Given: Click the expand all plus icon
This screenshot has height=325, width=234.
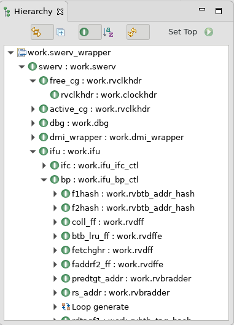Looking at the screenshot, I should pyautogui.click(x=61, y=33).
